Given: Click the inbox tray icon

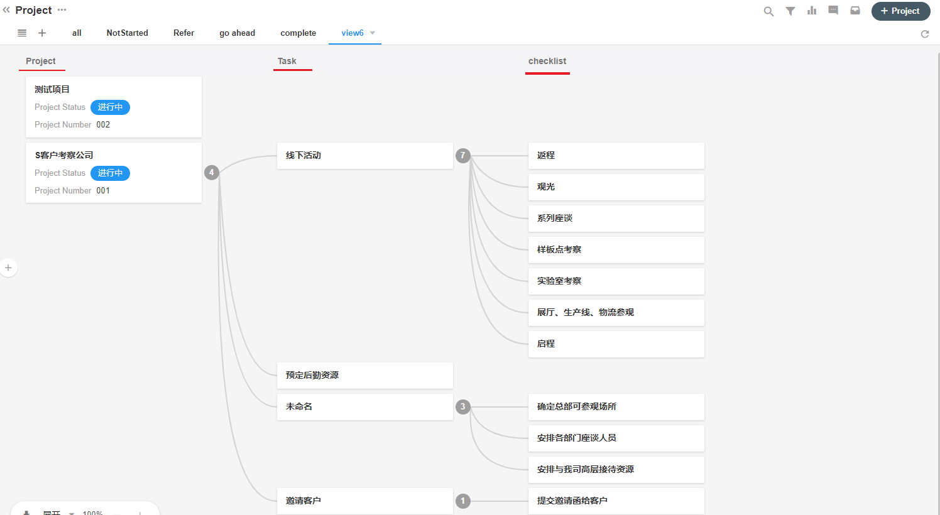Looking at the screenshot, I should point(855,11).
